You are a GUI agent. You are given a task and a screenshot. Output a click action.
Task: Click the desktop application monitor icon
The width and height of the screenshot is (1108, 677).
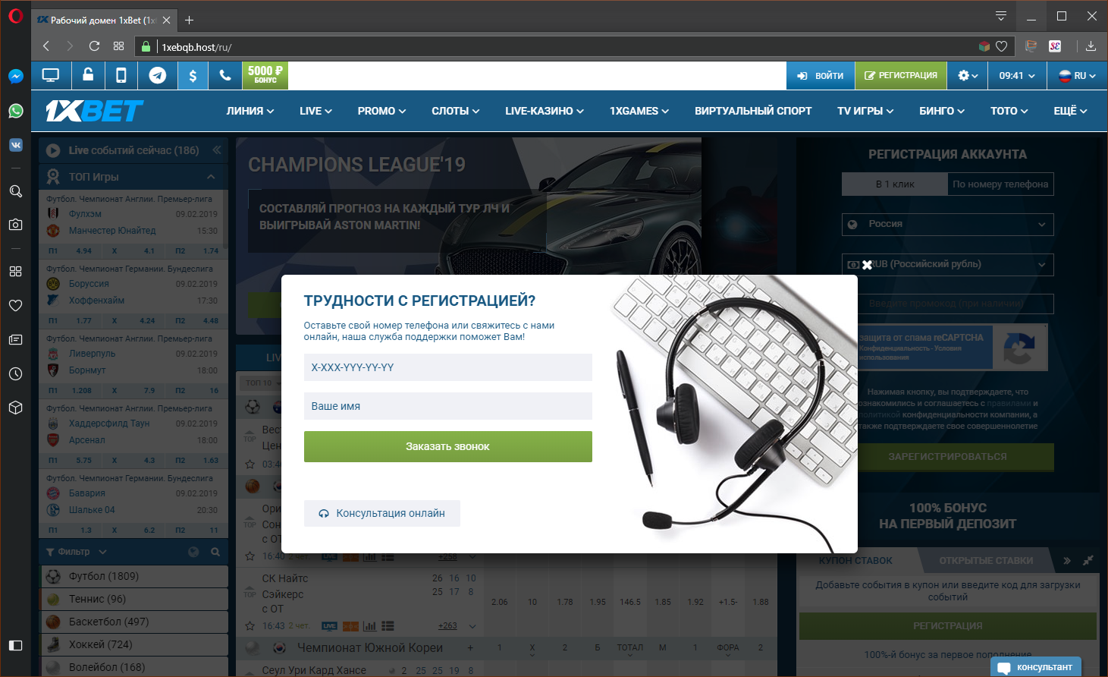pos(51,75)
